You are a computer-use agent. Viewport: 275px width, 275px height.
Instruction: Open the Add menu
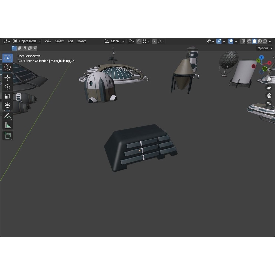point(70,41)
